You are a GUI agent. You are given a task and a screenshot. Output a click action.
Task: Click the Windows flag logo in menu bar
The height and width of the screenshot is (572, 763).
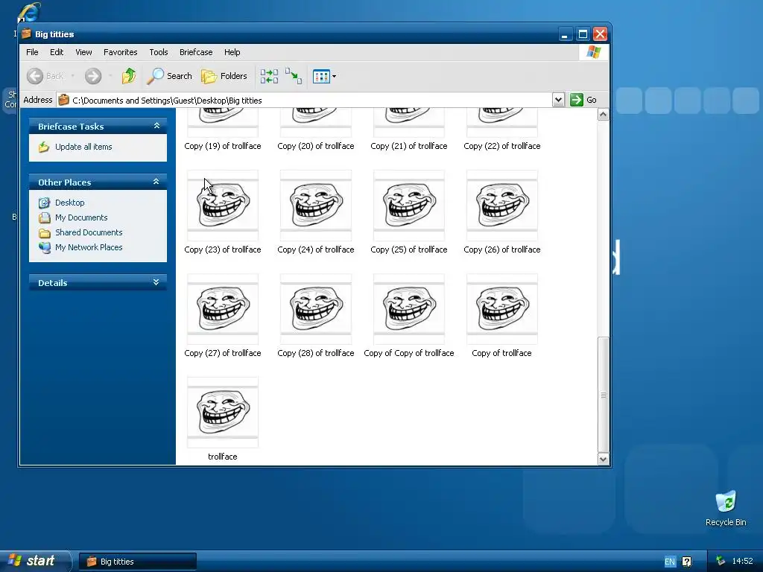pyautogui.click(x=594, y=52)
